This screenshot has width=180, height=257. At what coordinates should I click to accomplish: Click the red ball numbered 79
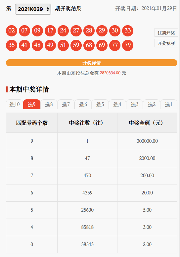(128, 45)
